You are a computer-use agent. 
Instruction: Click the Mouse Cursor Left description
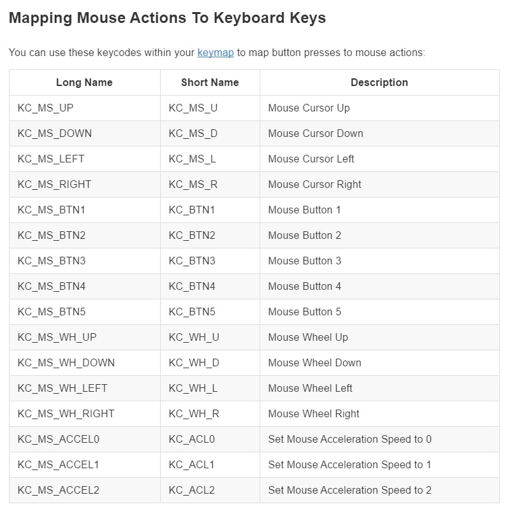pyautogui.click(x=311, y=159)
